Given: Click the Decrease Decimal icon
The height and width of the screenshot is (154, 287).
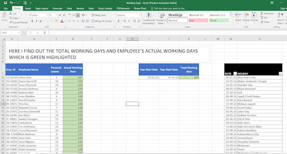Looking at the screenshot, I should [138, 21].
